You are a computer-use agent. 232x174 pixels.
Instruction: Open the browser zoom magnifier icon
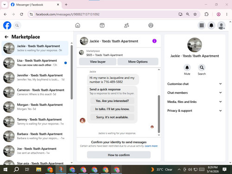point(187,14)
